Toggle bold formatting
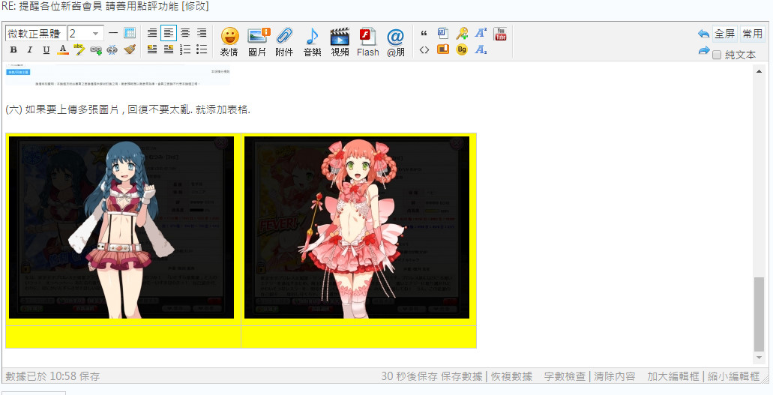773x395 pixels. [13, 49]
